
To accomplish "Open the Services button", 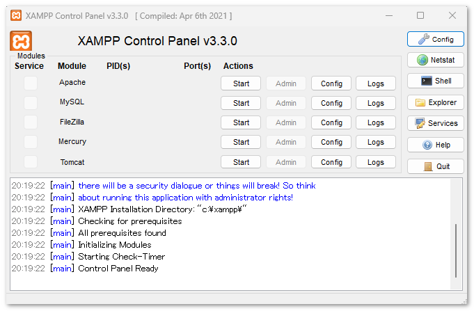I will click(x=435, y=123).
